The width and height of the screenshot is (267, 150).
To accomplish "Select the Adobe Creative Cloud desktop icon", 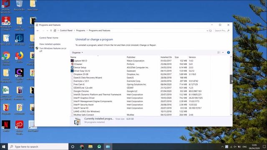I will tap(19, 127).
